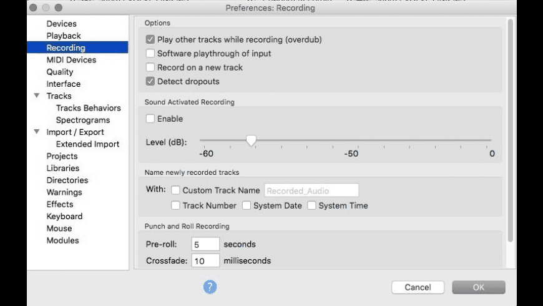Uncheck the Detect dropouts option
543x306 pixels.
pyautogui.click(x=150, y=81)
